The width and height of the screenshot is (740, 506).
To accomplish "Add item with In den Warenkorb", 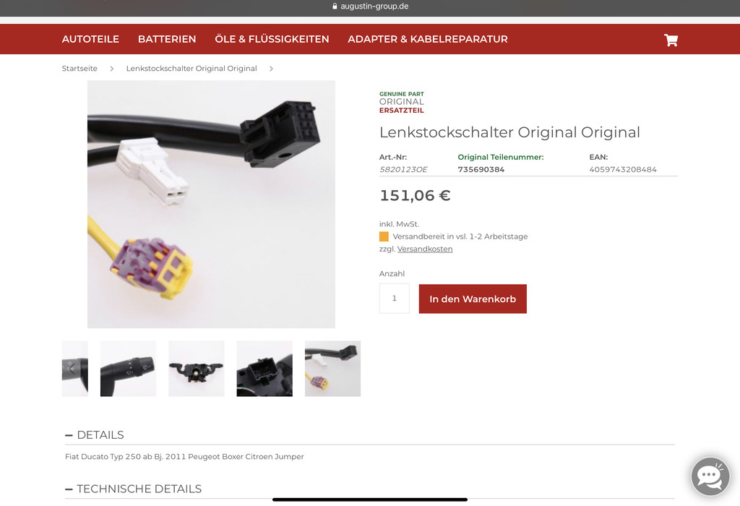I will [473, 299].
